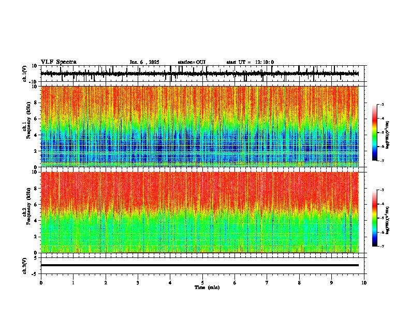Click ch.2 spectrogram 6 kHz tick label
Viewport: 410px width, 317px height.
tap(36, 205)
